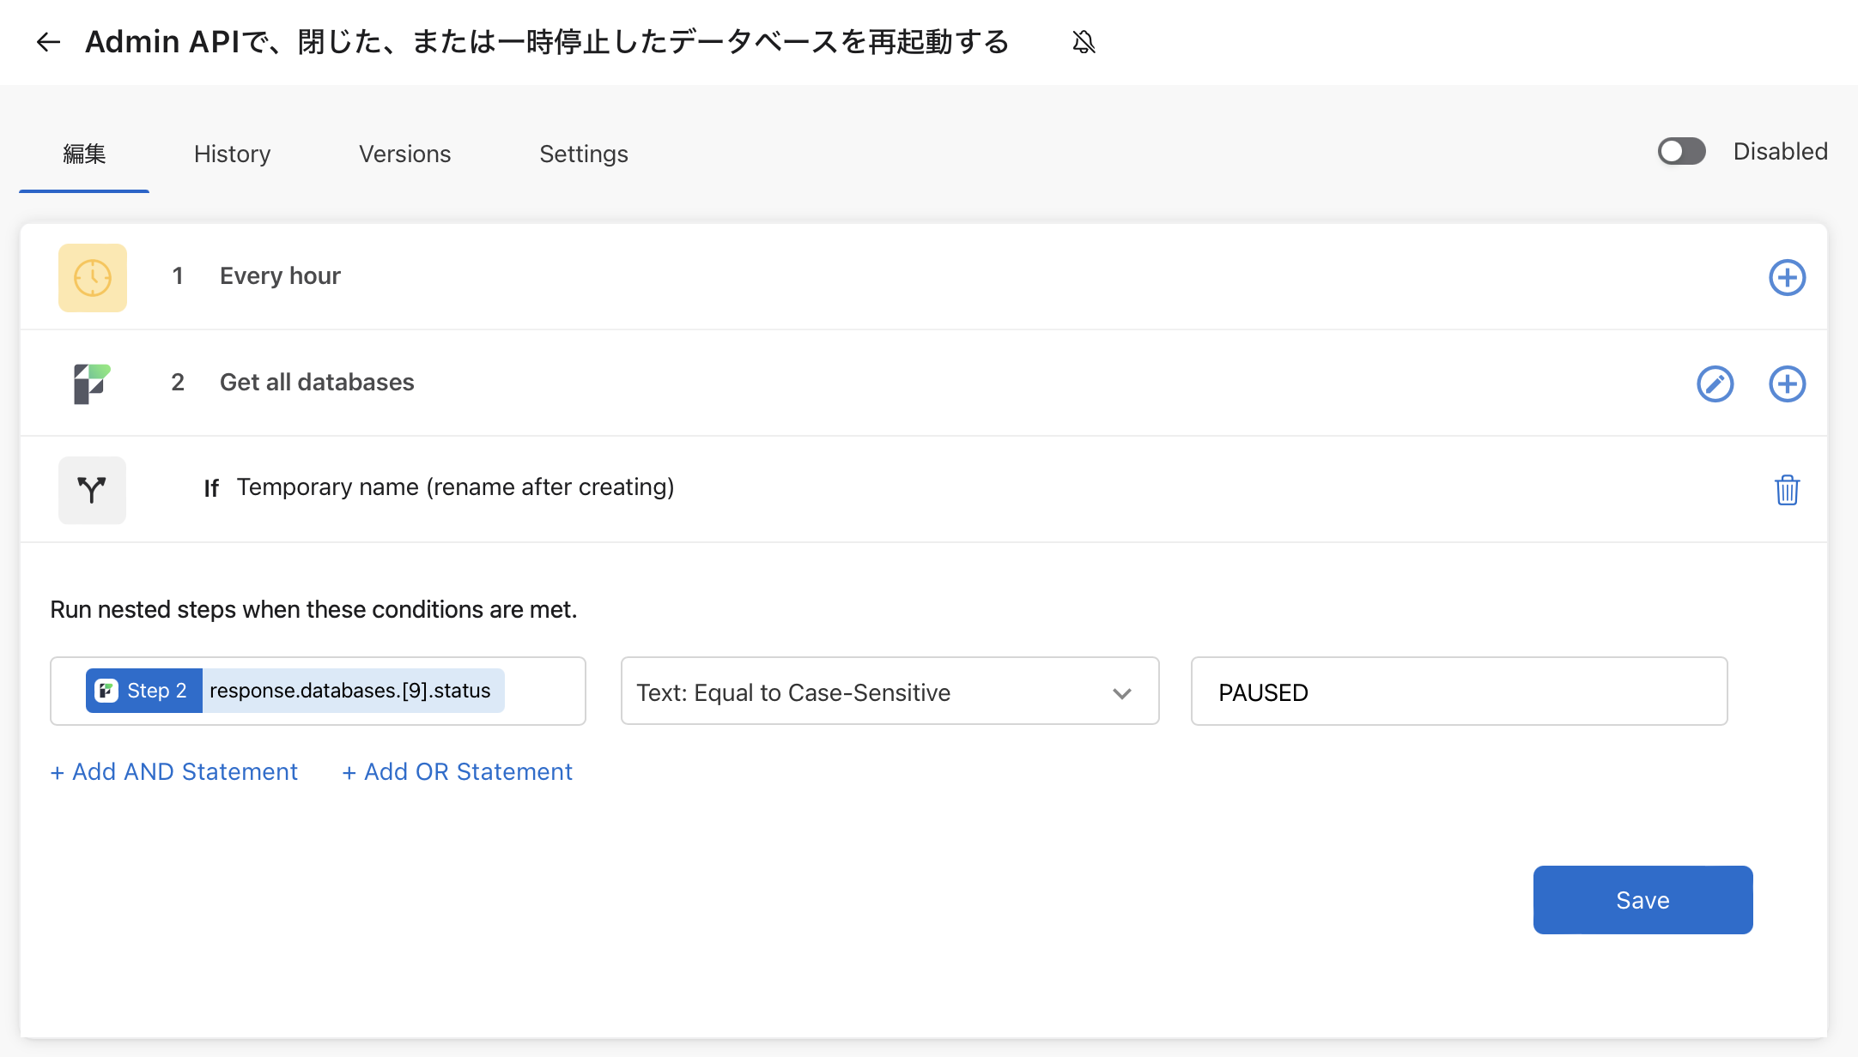This screenshot has width=1858, height=1057.
Task: Open the History tab
Action: pos(232,154)
